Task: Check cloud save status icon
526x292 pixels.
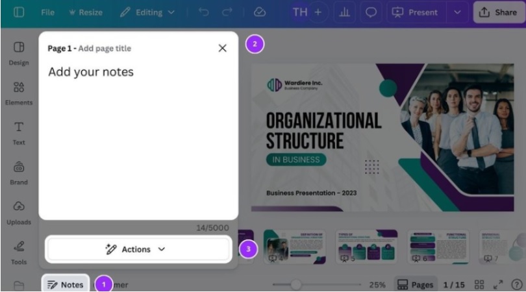Action: tap(260, 12)
